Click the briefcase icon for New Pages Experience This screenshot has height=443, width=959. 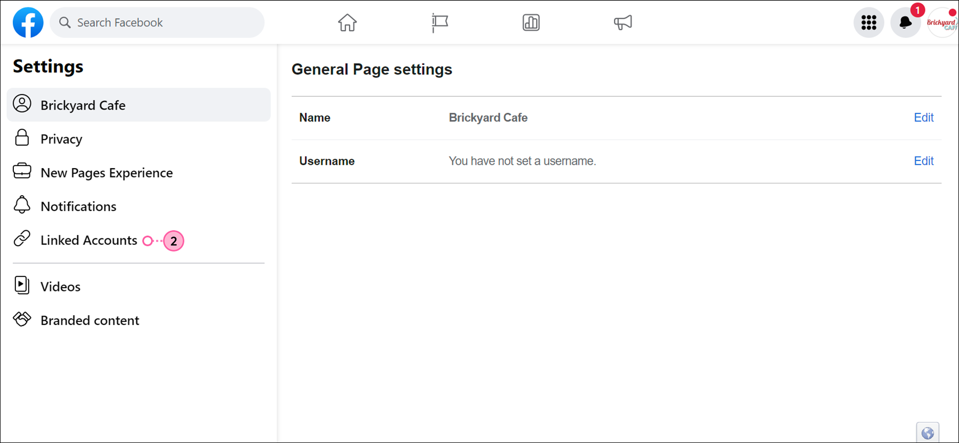22,171
